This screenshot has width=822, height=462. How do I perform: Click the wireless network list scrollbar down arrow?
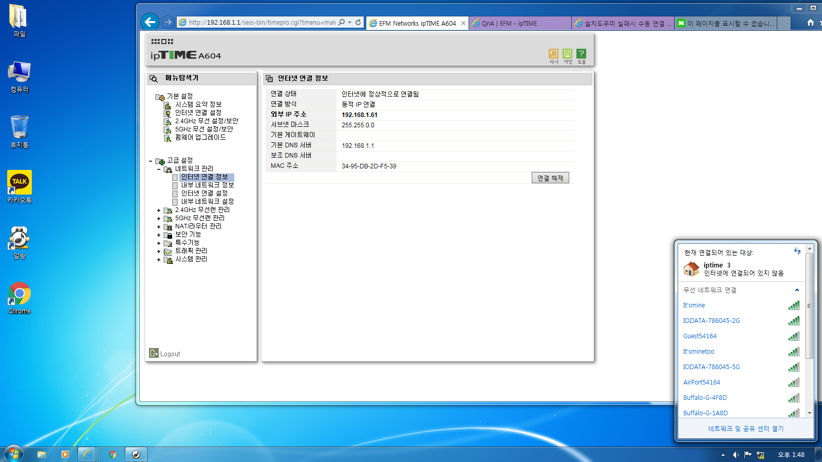(x=810, y=413)
